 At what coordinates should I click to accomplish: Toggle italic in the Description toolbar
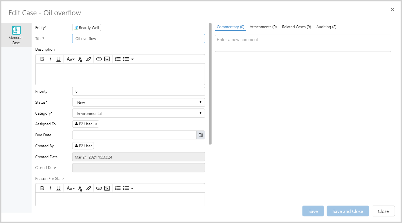[50, 59]
